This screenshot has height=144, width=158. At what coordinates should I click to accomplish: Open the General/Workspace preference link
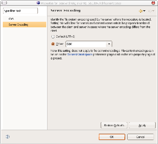[x=80, y=55]
